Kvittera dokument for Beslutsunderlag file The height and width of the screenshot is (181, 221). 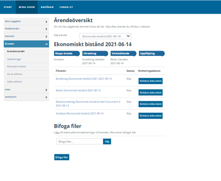(x=150, y=104)
